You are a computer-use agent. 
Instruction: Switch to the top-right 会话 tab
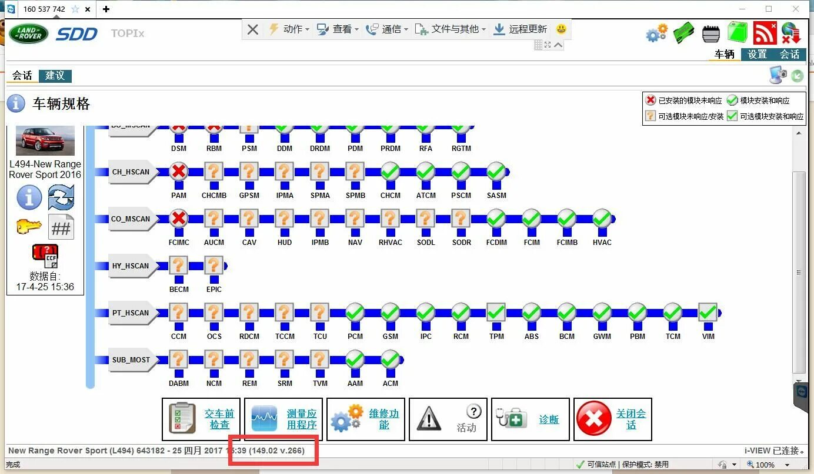tap(790, 54)
